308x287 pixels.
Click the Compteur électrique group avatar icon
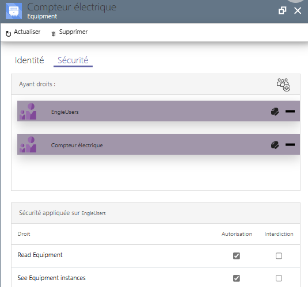pos(28,145)
